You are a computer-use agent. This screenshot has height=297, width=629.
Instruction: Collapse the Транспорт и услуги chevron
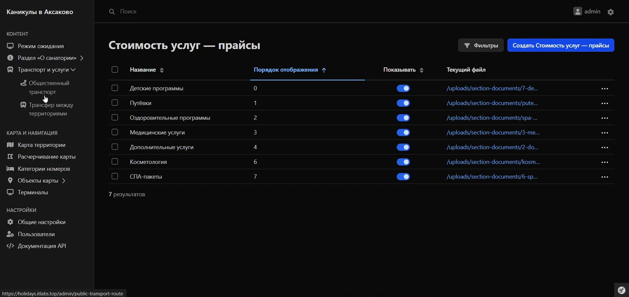point(73,70)
